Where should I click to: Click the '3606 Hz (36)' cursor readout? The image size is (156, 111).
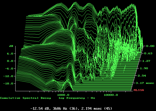(x=65, y=108)
